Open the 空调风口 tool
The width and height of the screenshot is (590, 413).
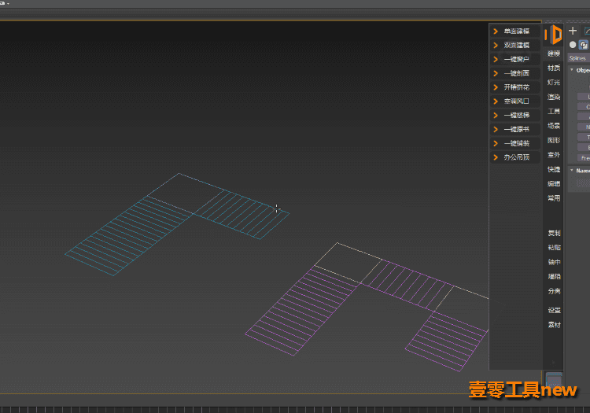tap(515, 101)
